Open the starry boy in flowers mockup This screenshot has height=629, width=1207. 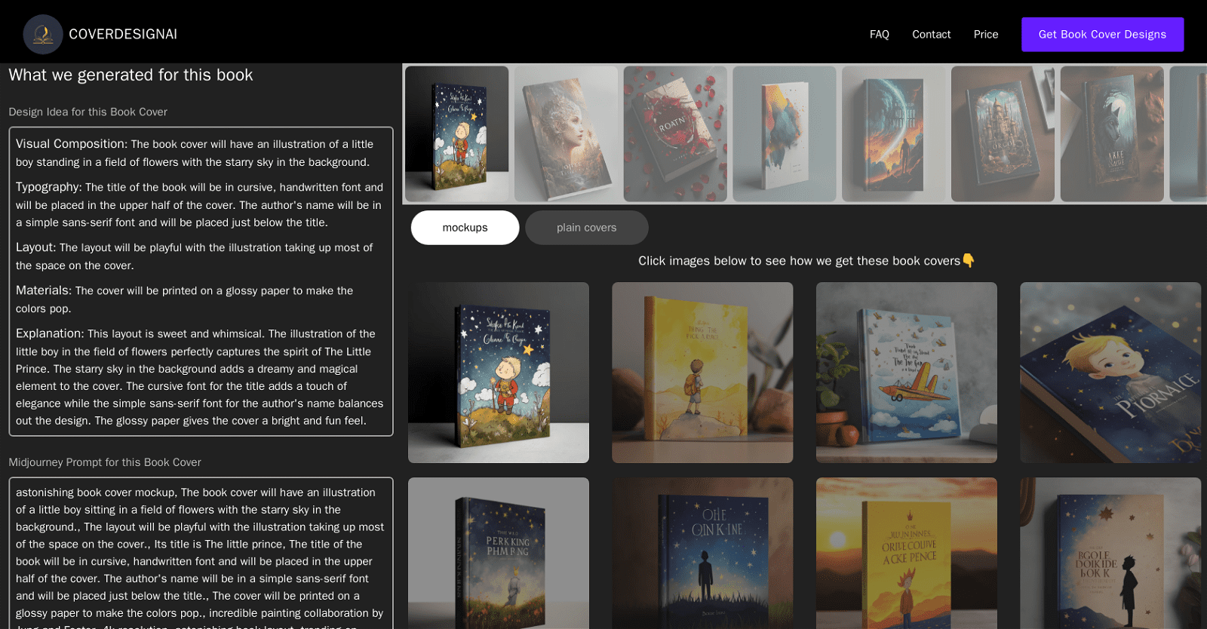[x=499, y=373]
